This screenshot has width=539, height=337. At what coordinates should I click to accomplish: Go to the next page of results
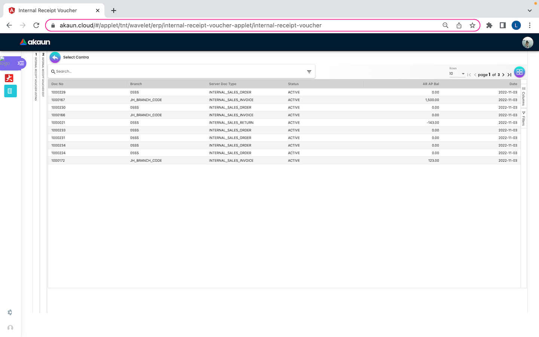point(503,75)
